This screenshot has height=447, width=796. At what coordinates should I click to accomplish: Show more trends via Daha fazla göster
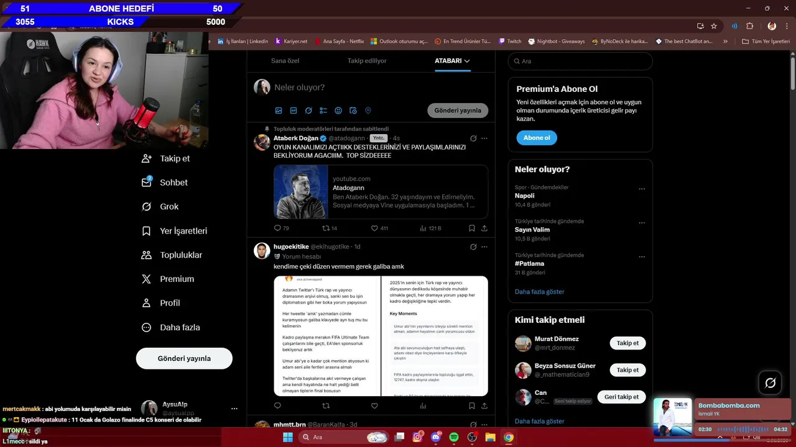540,292
